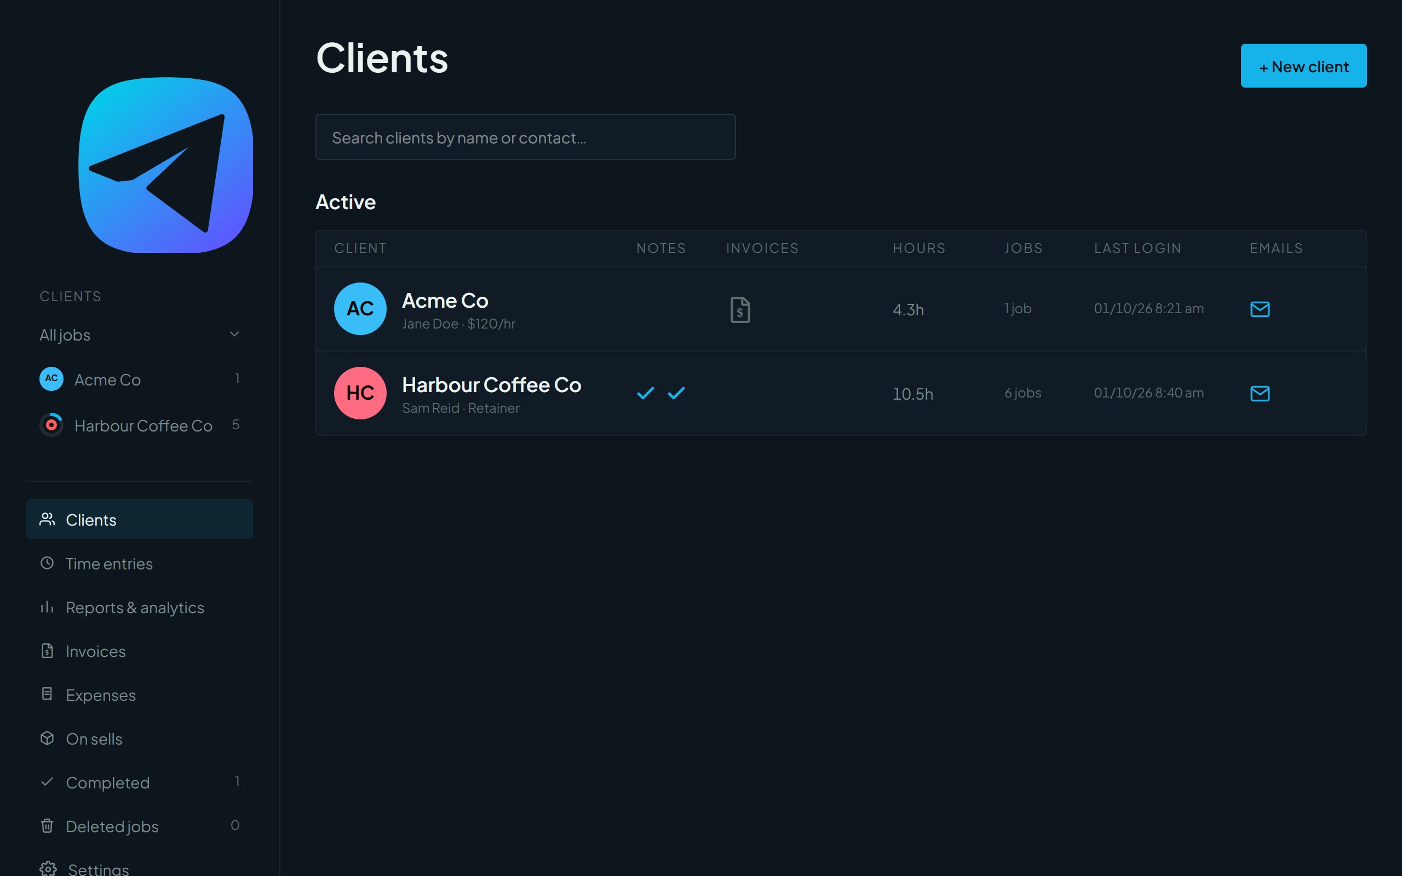Viewport: 1402px width, 876px height.
Task: Open email icon in Harbour Coffee Co row
Action: 1260,394
